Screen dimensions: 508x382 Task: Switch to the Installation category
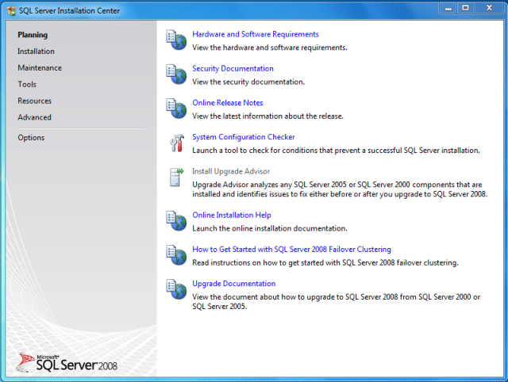pyautogui.click(x=36, y=52)
